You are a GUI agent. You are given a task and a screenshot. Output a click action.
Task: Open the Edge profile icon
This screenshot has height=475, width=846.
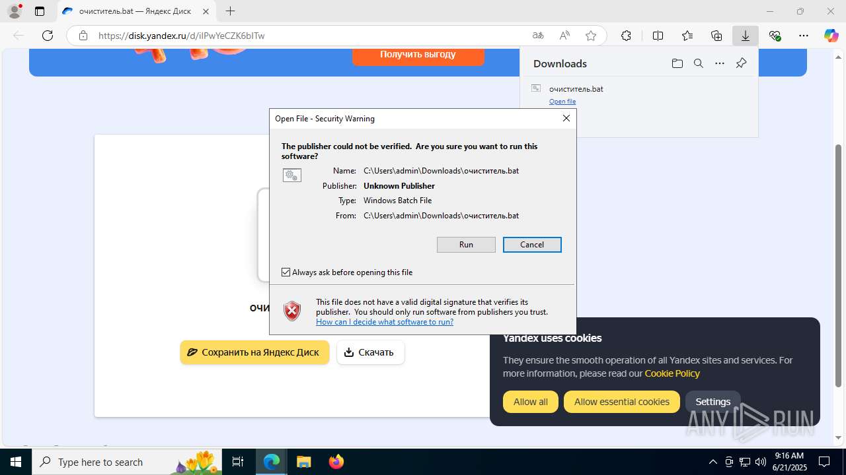[15, 11]
